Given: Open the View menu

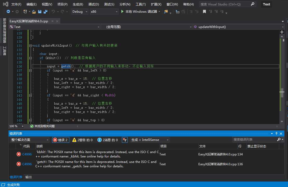Looking at the screenshot, I should (47, 4).
